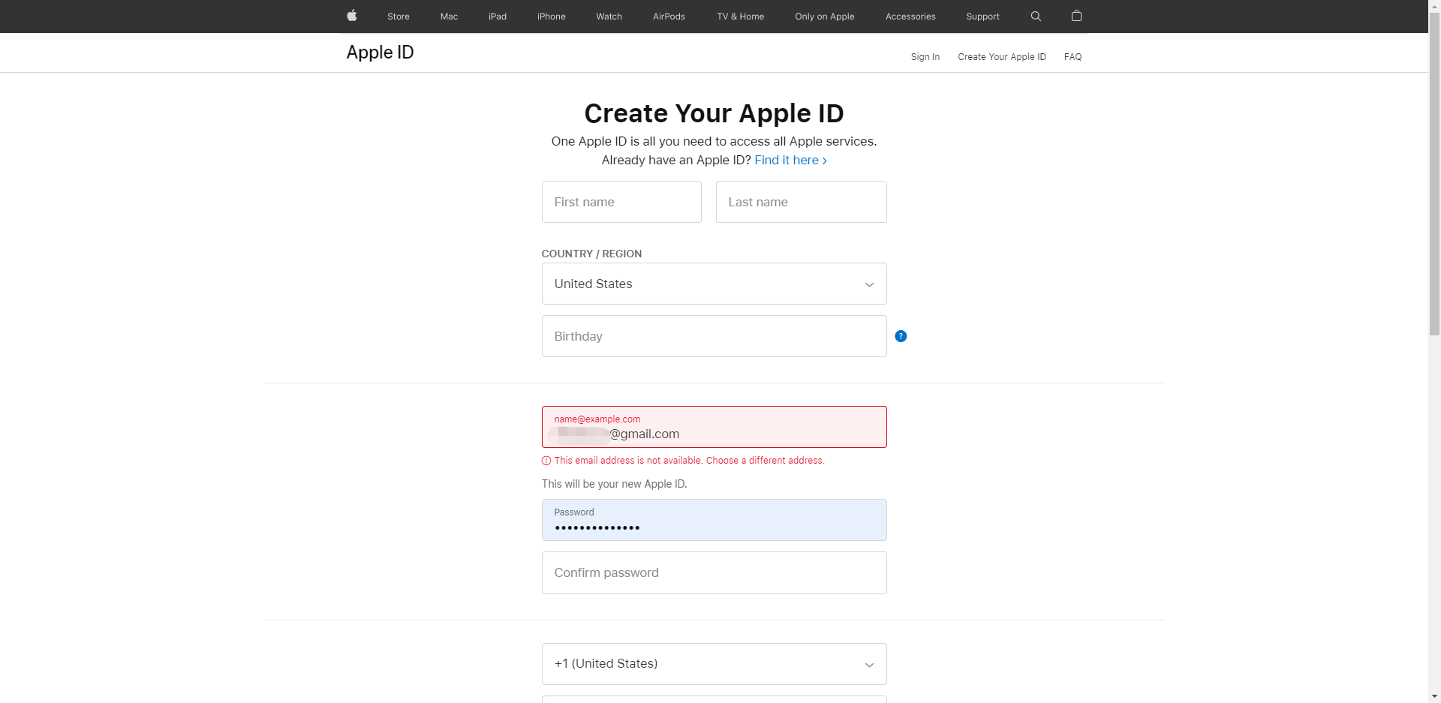Open the shopping bag icon
1441x703 pixels.
pos(1076,16)
